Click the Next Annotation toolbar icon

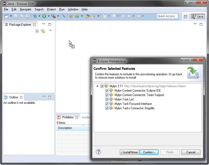[x=104, y=16]
